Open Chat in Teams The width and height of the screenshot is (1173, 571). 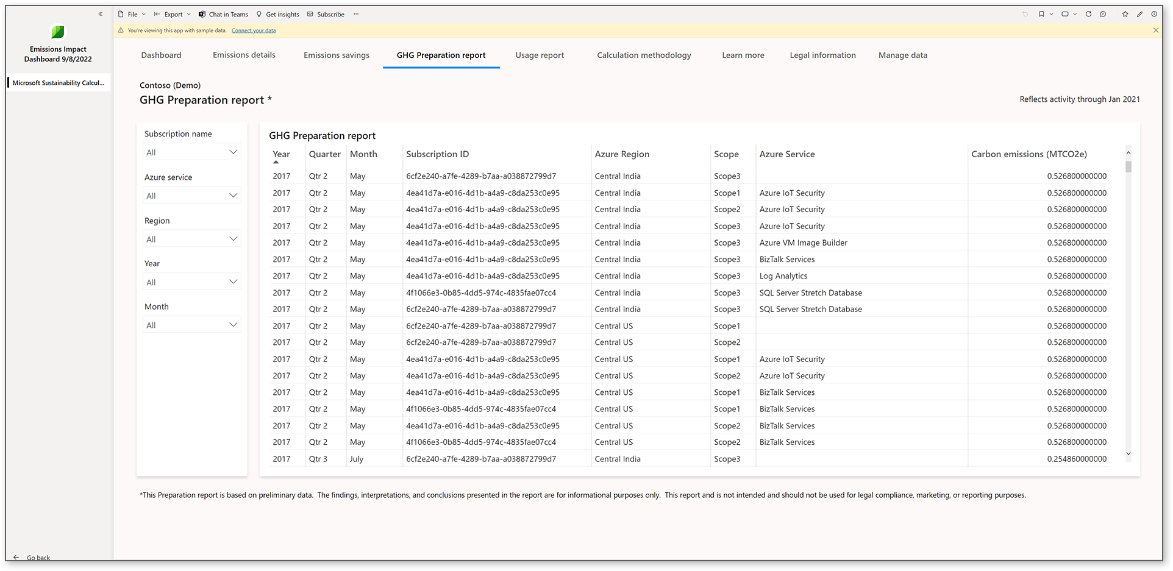[x=223, y=14]
